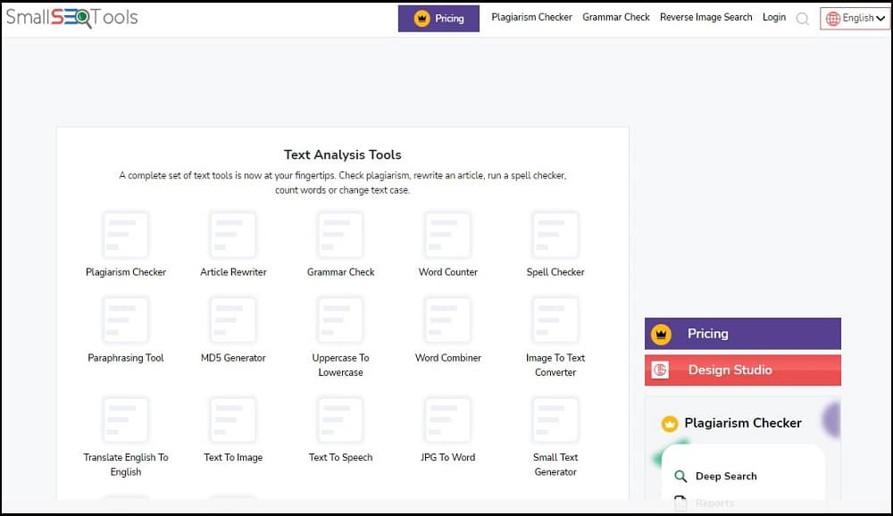Select Deep Search in the sidebar card

[726, 476]
